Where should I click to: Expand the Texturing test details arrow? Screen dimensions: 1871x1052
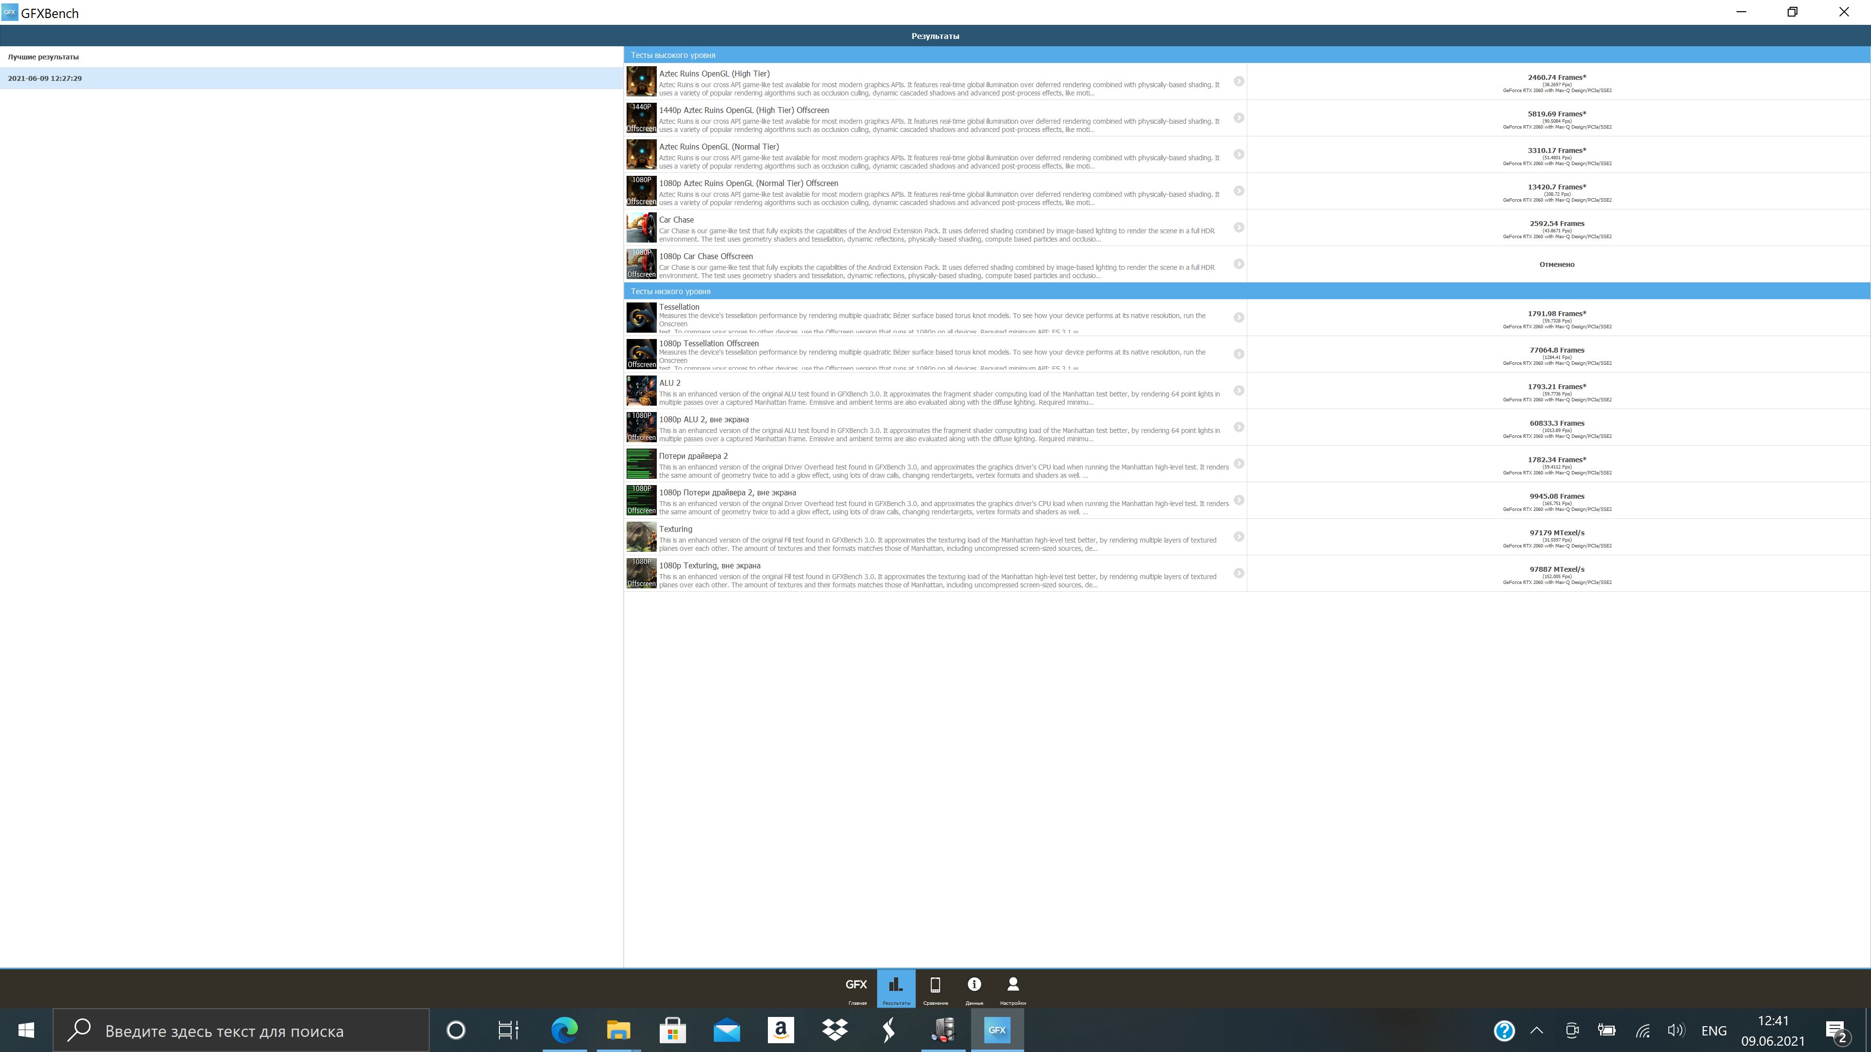coord(1239,537)
